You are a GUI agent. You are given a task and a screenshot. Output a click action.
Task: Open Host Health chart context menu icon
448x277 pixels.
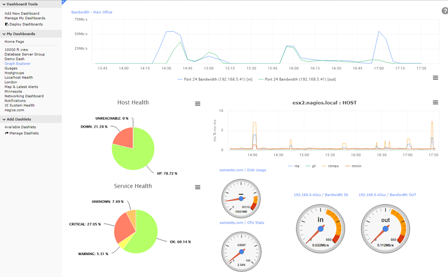click(x=198, y=104)
